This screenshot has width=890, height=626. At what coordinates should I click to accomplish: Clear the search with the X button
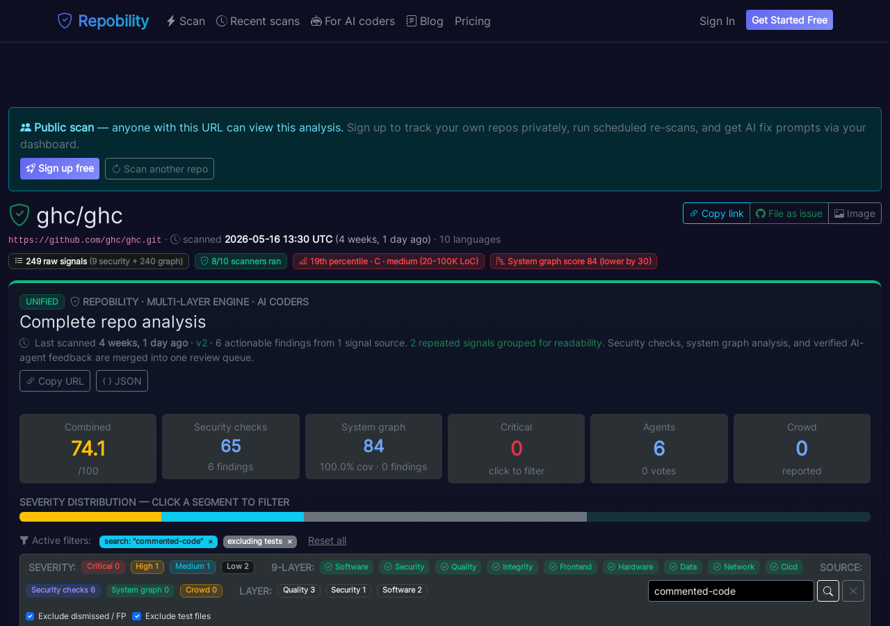click(x=853, y=591)
